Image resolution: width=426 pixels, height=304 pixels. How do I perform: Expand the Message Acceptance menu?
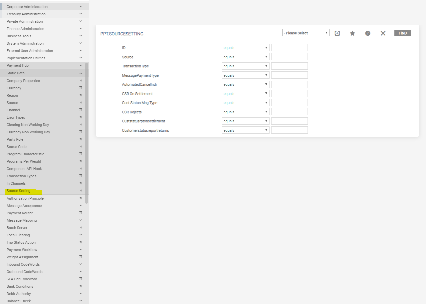pos(81,206)
